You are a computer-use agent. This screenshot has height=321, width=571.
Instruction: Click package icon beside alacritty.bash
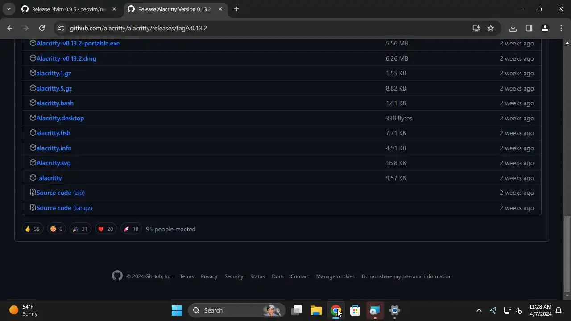pos(33,103)
